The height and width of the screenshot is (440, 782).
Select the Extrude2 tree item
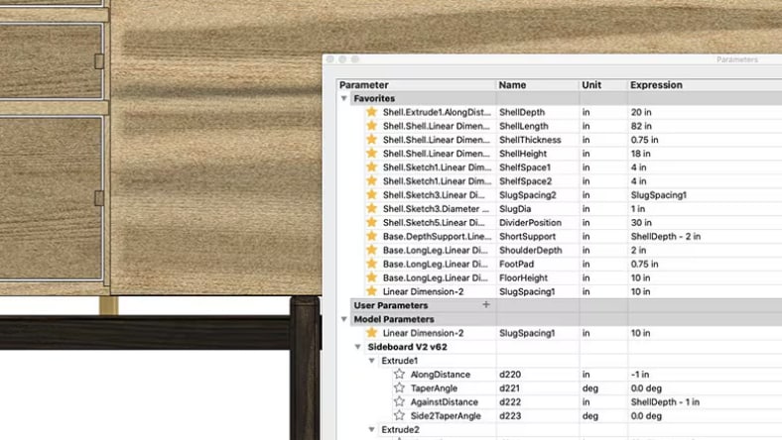coord(401,430)
